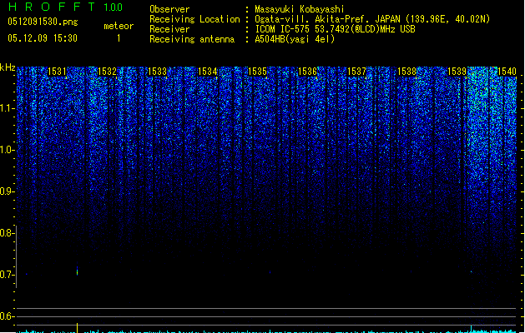Screen dimensions: 525x333
Task: Click the 1532 time marker
Action: (x=107, y=72)
